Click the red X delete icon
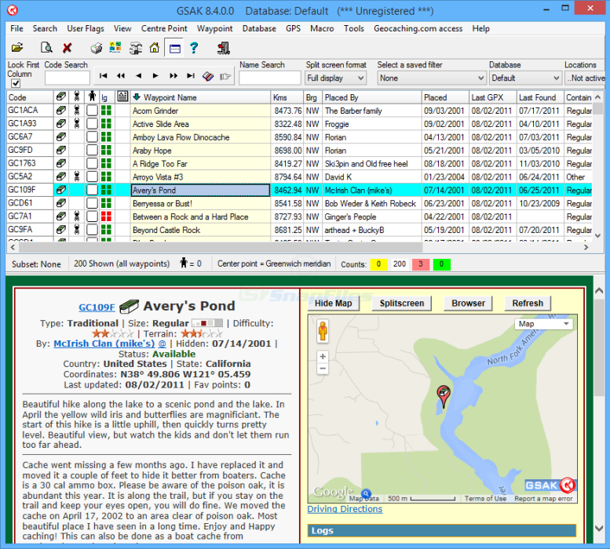 click(x=67, y=48)
